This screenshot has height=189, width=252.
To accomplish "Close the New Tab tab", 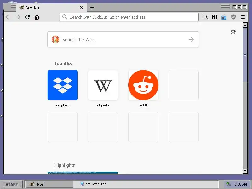I will (x=82, y=8).
